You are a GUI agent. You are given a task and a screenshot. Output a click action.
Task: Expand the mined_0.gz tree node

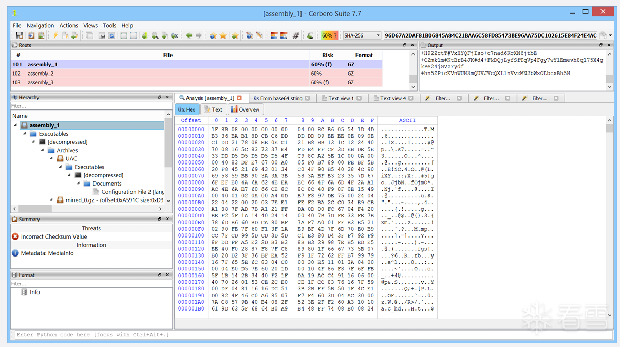tap(52, 200)
